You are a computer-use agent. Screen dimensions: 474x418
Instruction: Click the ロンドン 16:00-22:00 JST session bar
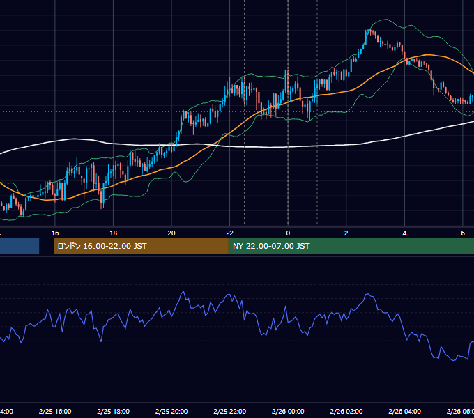(x=141, y=246)
